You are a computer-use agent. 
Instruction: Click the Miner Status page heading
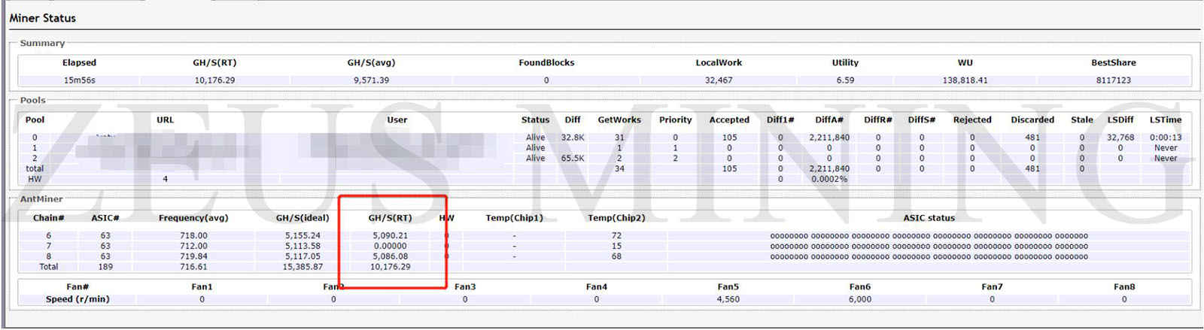click(x=43, y=17)
